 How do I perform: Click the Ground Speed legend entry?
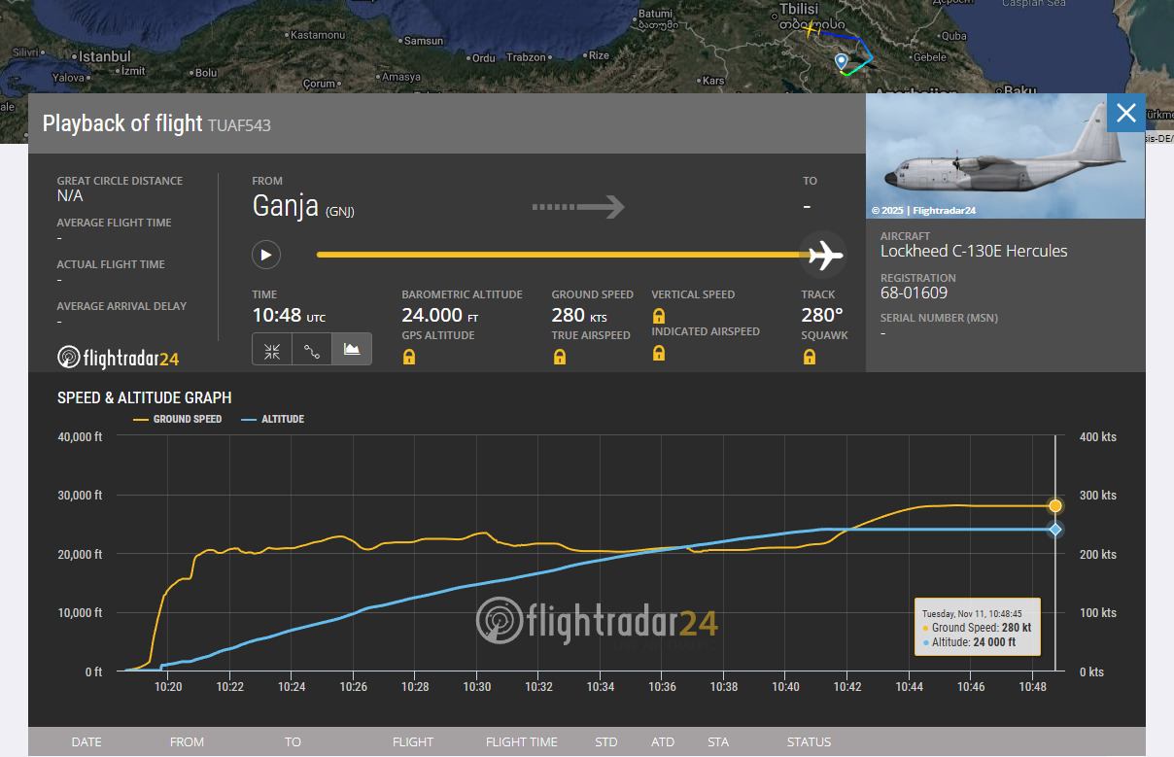[x=178, y=419]
